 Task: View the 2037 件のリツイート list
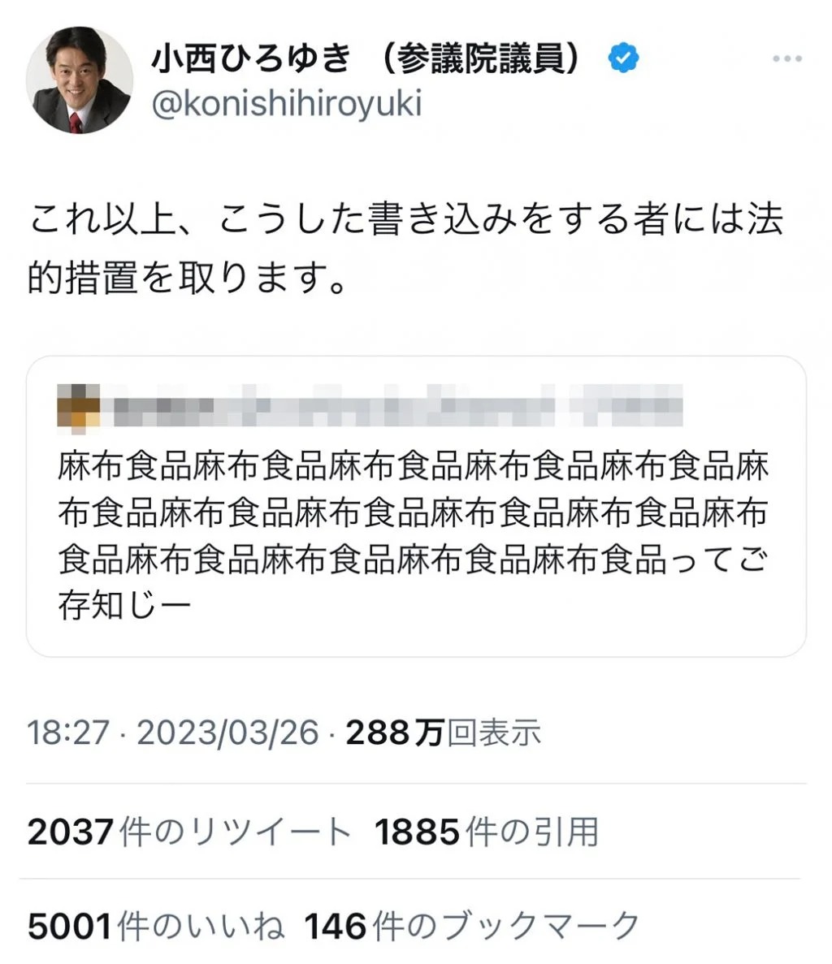point(188,832)
